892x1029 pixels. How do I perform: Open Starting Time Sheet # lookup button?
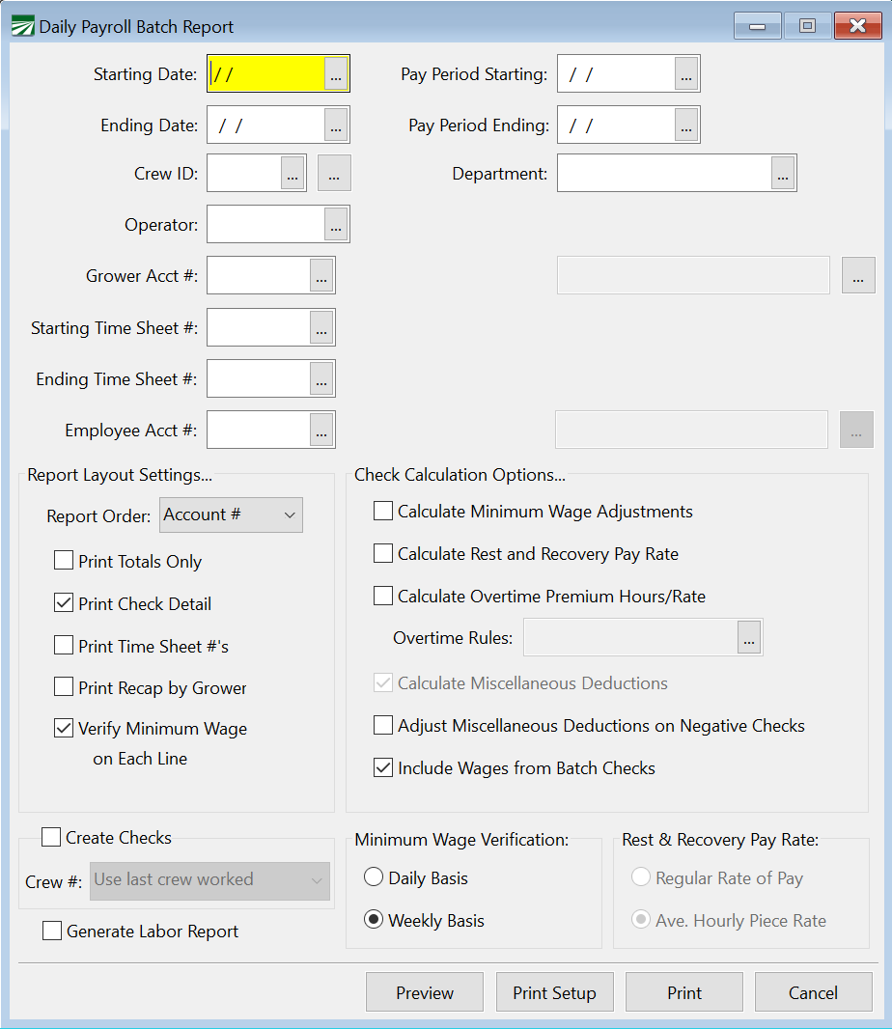pos(321,328)
